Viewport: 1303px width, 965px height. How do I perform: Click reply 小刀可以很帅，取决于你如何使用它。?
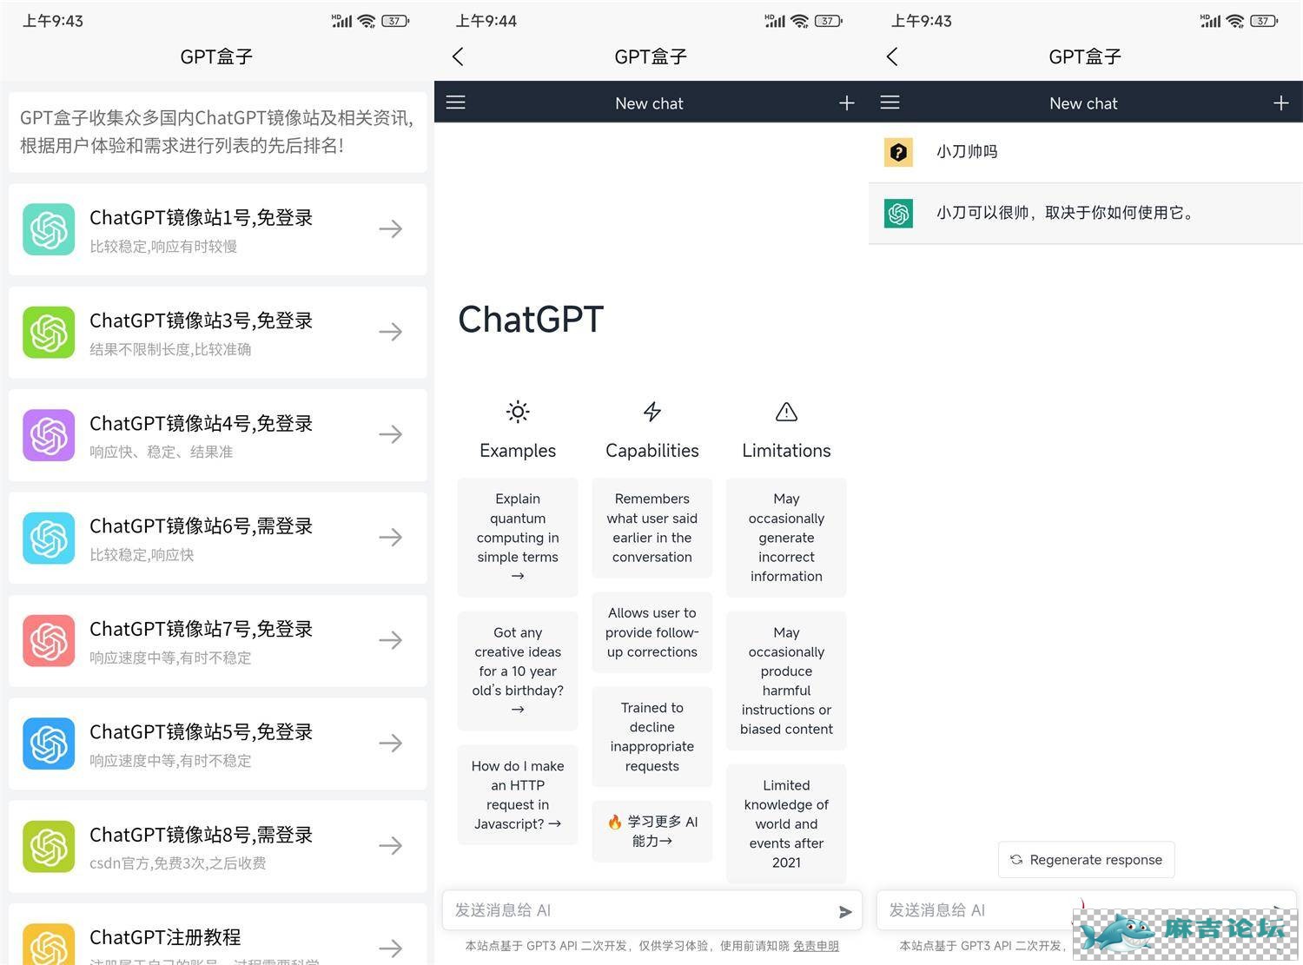coord(1065,213)
